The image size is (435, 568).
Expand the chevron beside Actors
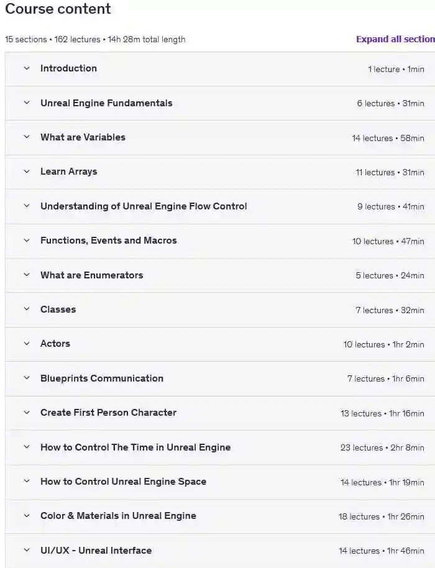27,344
